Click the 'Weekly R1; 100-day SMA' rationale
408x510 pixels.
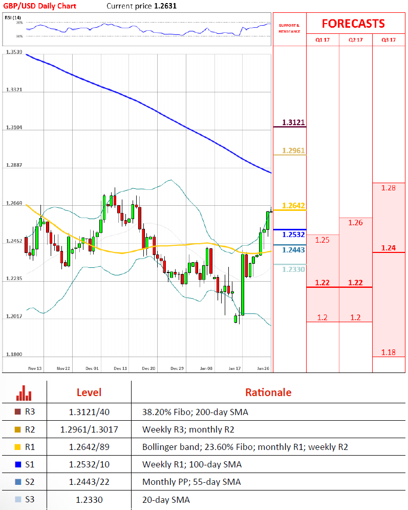[192, 464]
